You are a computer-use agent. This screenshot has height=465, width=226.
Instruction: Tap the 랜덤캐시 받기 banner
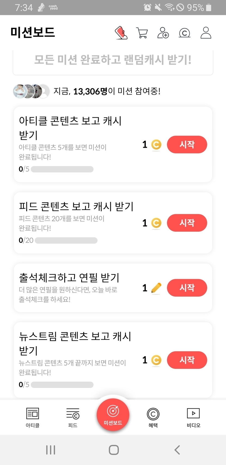coord(113,60)
